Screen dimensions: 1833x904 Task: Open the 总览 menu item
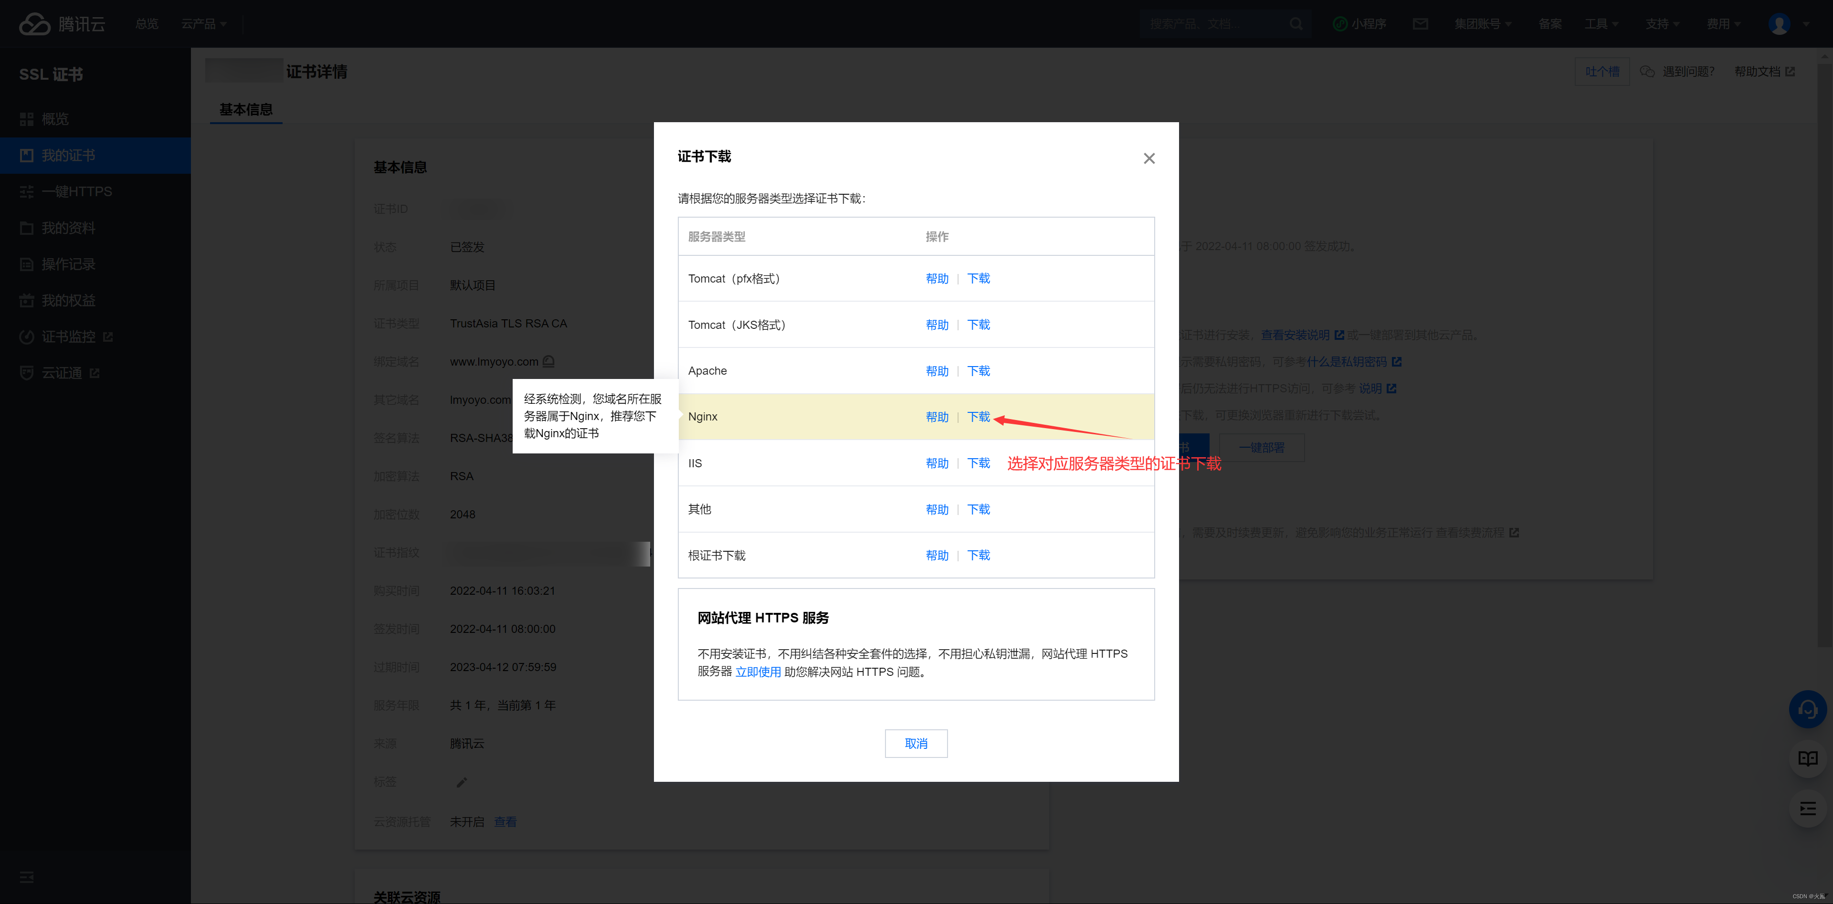click(147, 23)
